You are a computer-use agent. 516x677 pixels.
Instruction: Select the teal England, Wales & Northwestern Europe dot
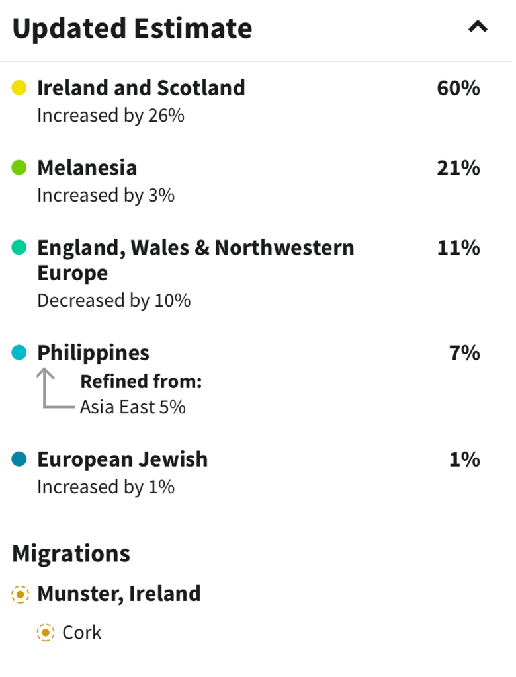(19, 247)
